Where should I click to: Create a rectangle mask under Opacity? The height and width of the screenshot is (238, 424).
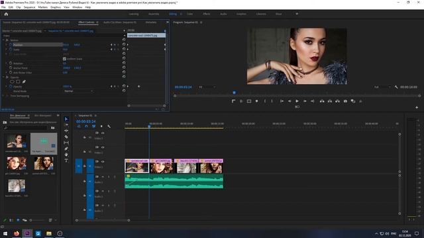click(x=18, y=81)
